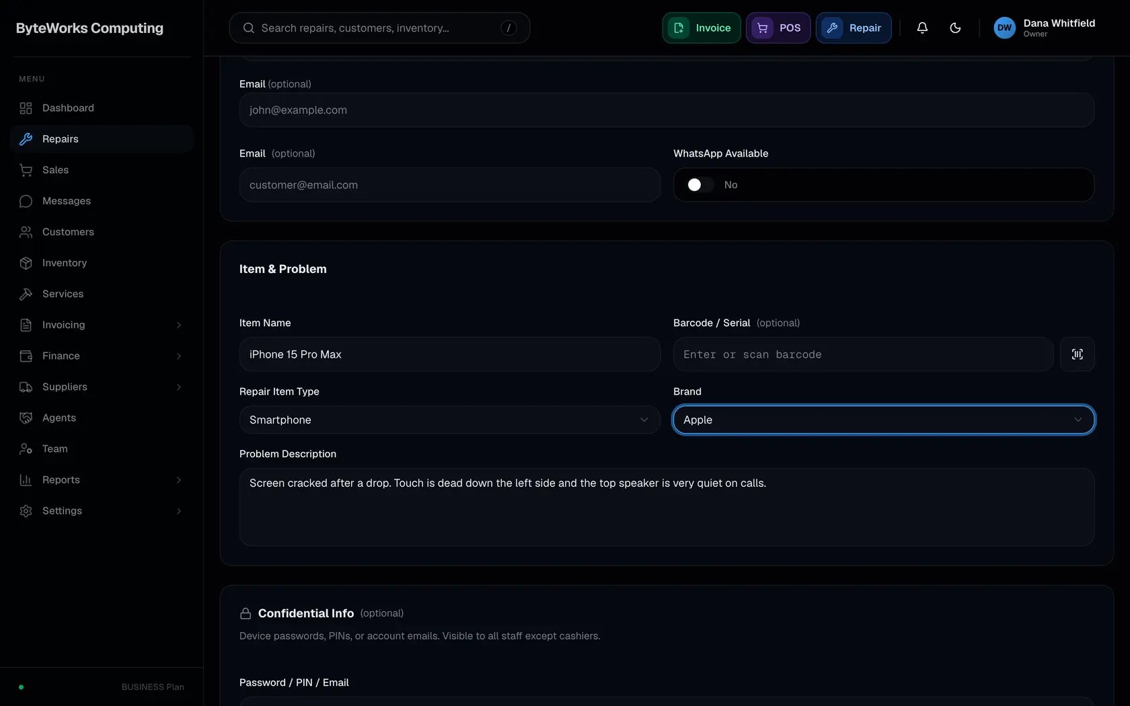The image size is (1130, 706).
Task: Open the Repair Item Type dropdown
Action: coord(449,420)
